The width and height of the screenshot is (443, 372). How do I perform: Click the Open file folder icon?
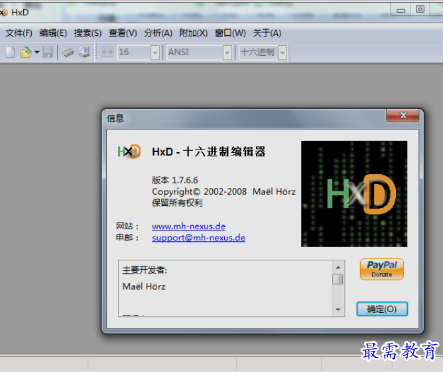point(26,52)
